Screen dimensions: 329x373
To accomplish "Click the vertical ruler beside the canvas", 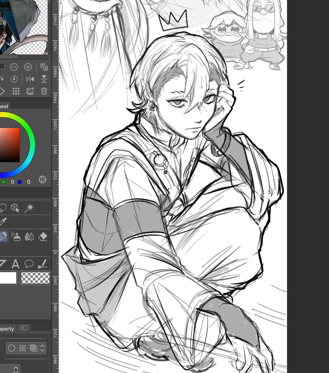I will [x=55, y=187].
